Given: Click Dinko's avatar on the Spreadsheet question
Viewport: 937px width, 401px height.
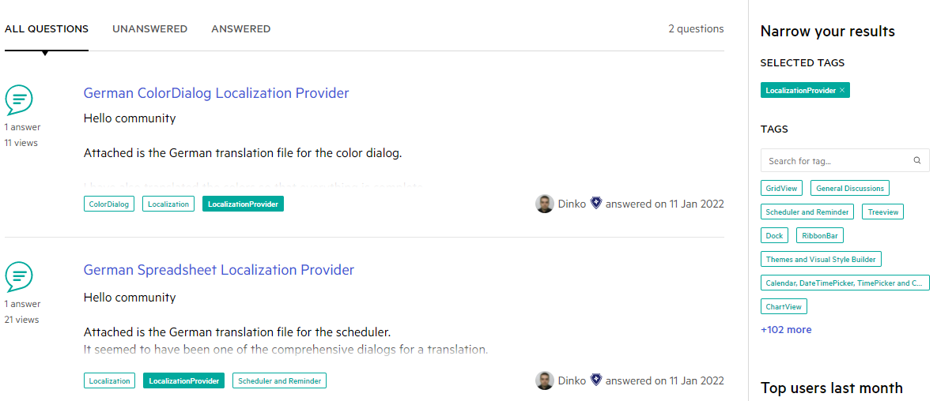Looking at the screenshot, I should [x=544, y=380].
